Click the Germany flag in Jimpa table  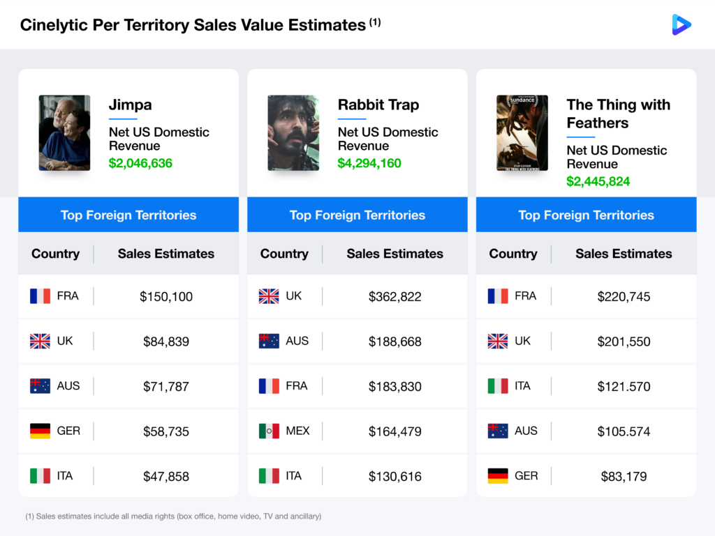pyautogui.click(x=40, y=431)
